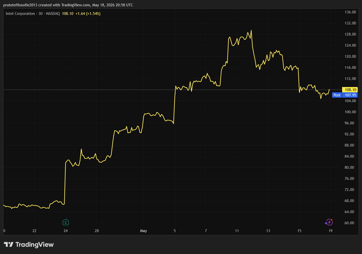Click the 28 date on time axis
The image size is (362, 254).
pos(97,231)
